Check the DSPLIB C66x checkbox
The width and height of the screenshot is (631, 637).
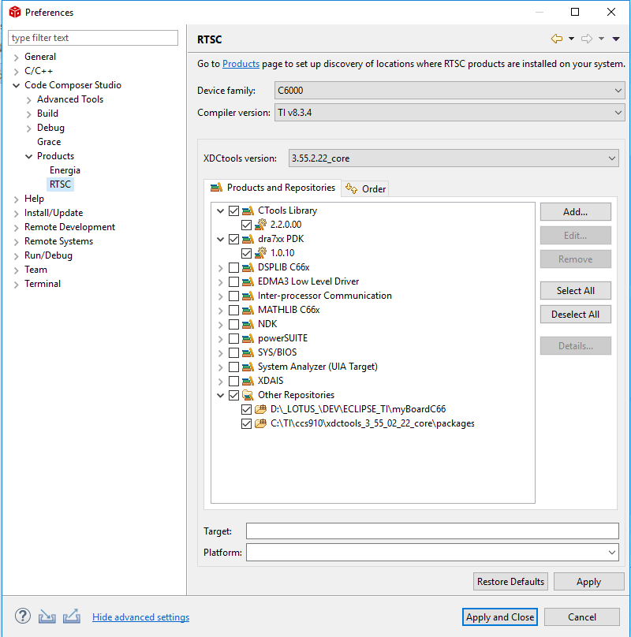[233, 268]
